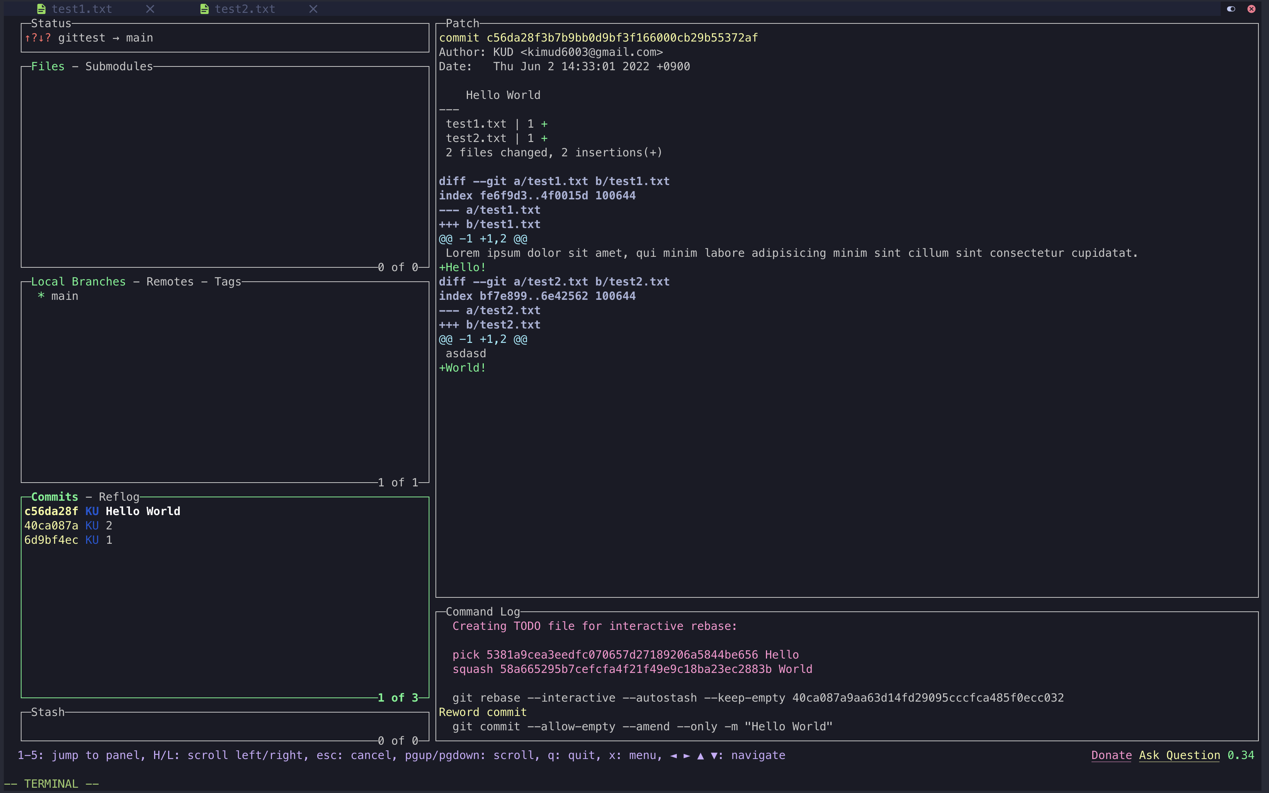Focus the Stash panel

[x=224, y=727]
